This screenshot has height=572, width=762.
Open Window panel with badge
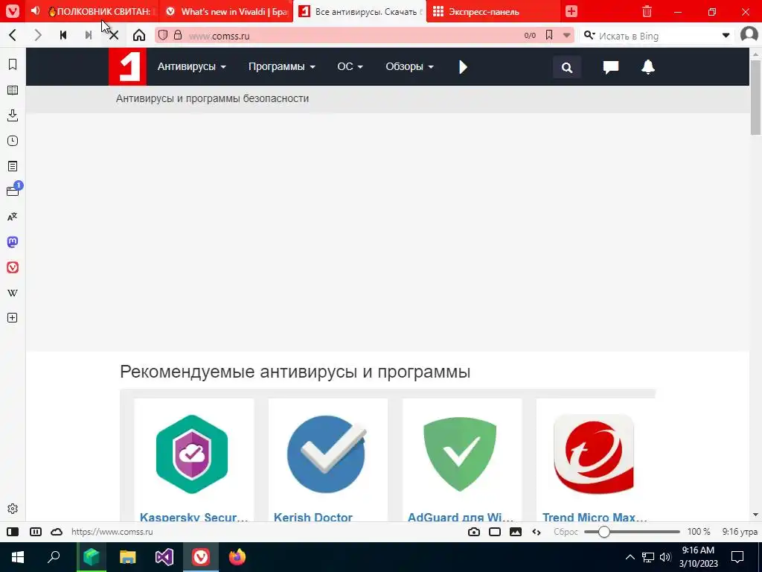[x=13, y=191]
